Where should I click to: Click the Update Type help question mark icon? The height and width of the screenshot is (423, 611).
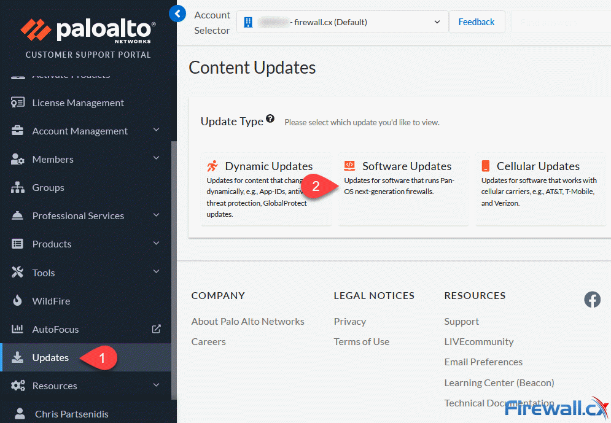[270, 118]
